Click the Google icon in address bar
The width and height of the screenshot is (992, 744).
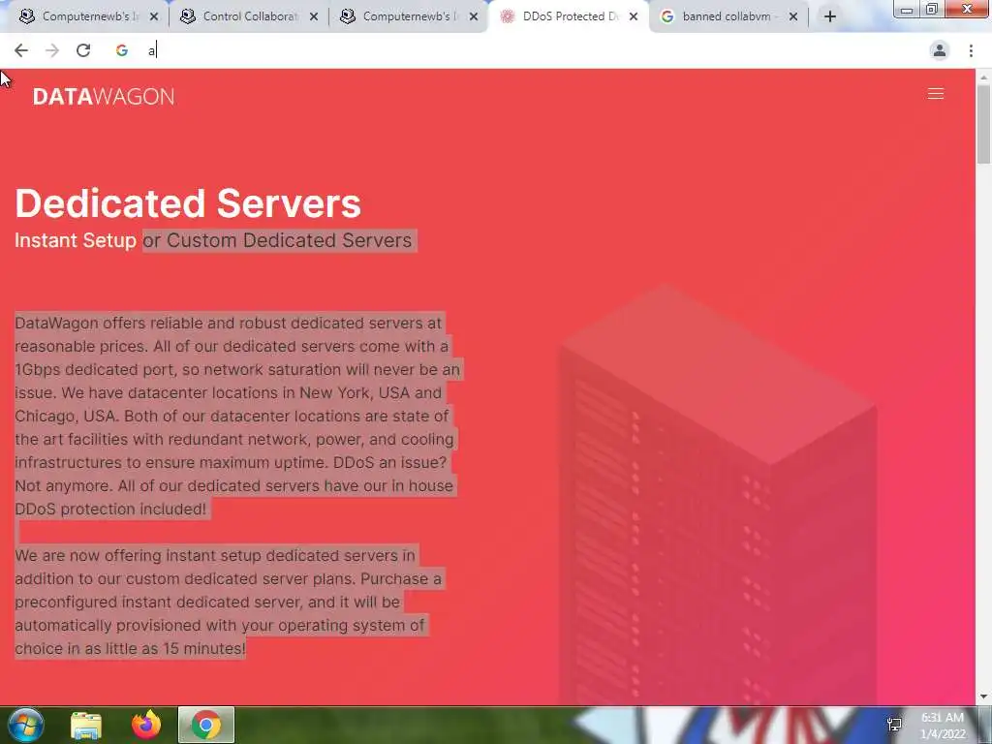[121, 50]
